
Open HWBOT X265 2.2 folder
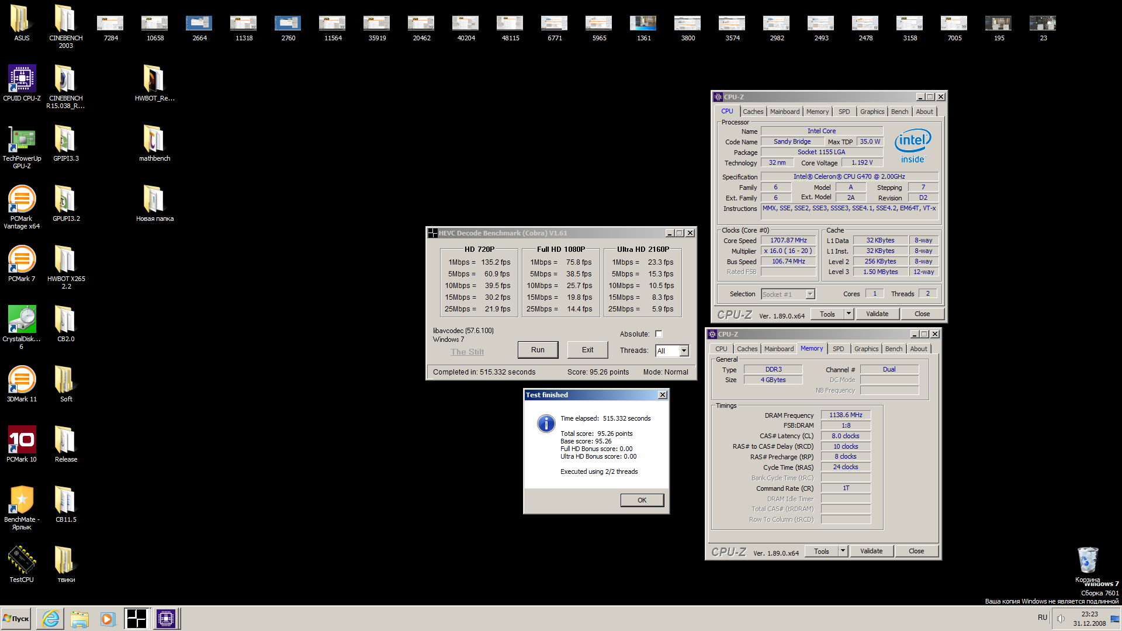[66, 267]
